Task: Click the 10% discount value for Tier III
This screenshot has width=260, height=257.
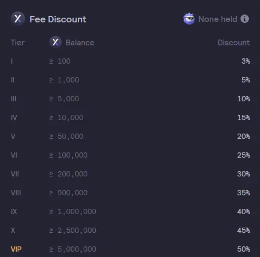Action: click(244, 99)
